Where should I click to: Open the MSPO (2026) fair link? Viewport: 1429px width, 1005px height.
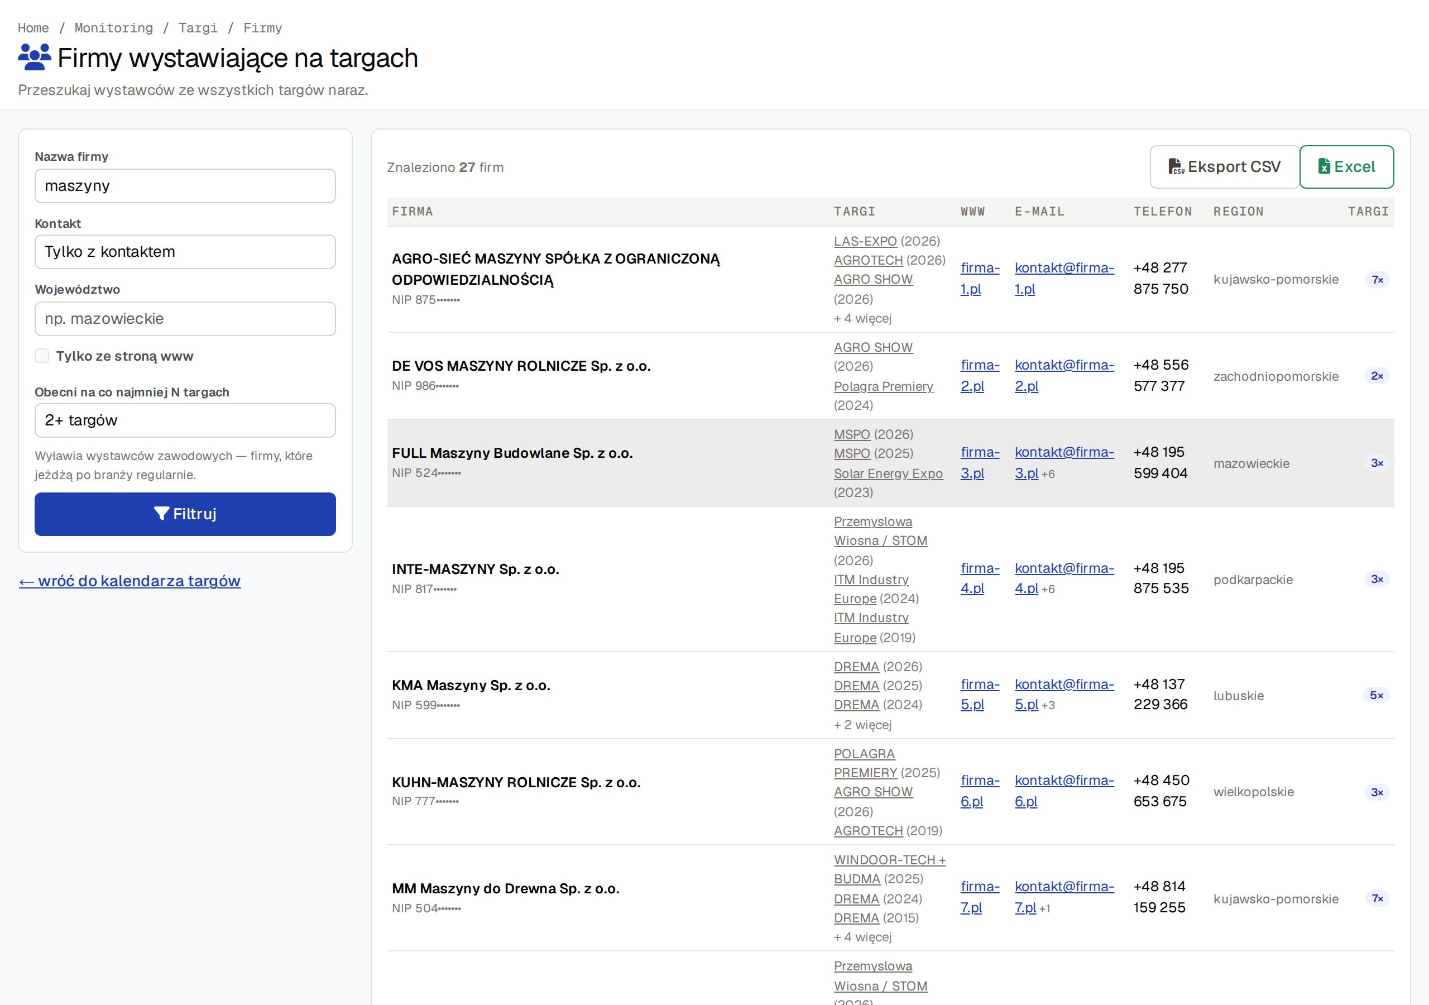click(851, 434)
